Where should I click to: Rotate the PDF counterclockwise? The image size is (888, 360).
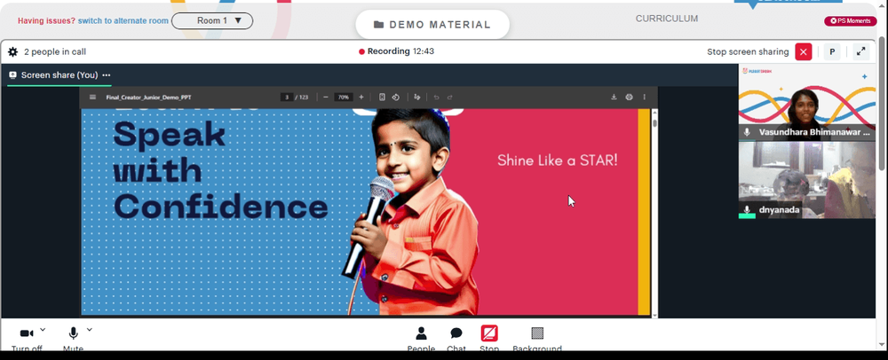395,98
